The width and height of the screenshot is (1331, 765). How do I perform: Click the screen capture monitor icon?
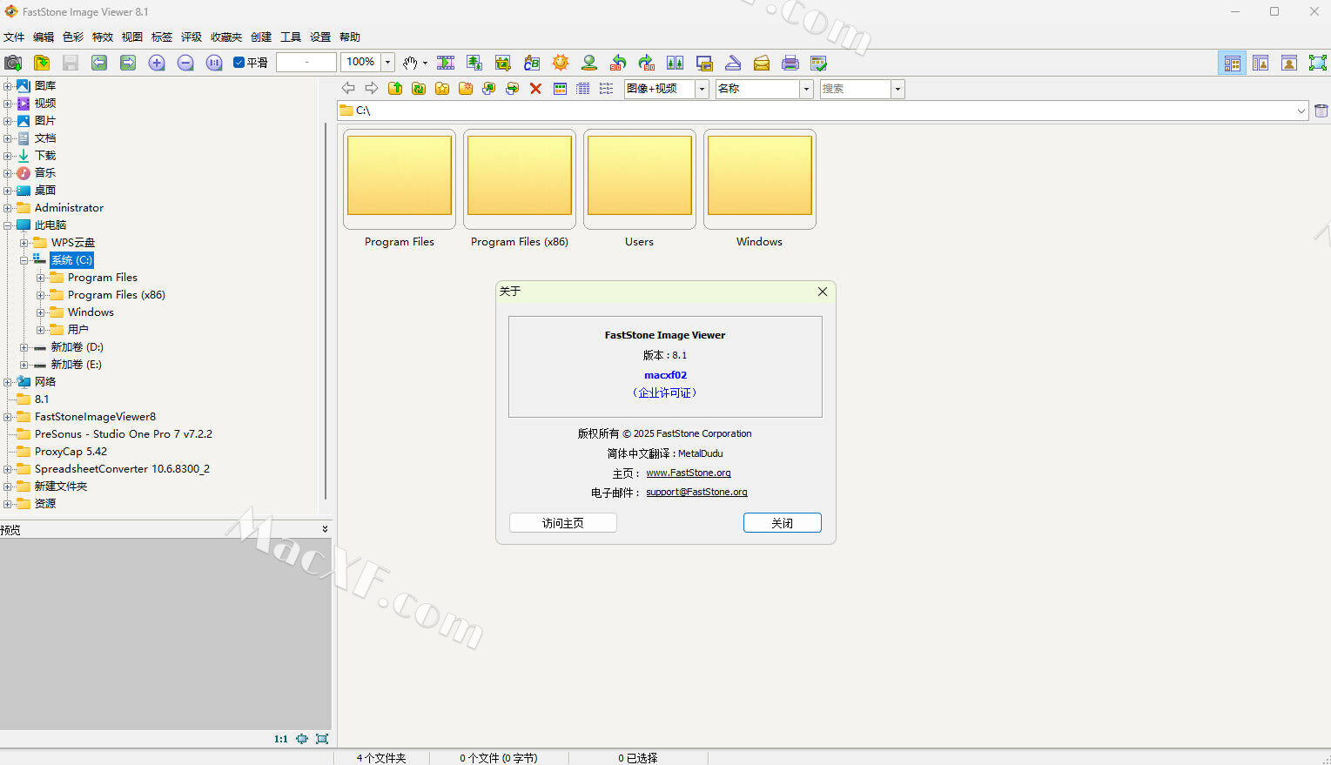pos(704,63)
